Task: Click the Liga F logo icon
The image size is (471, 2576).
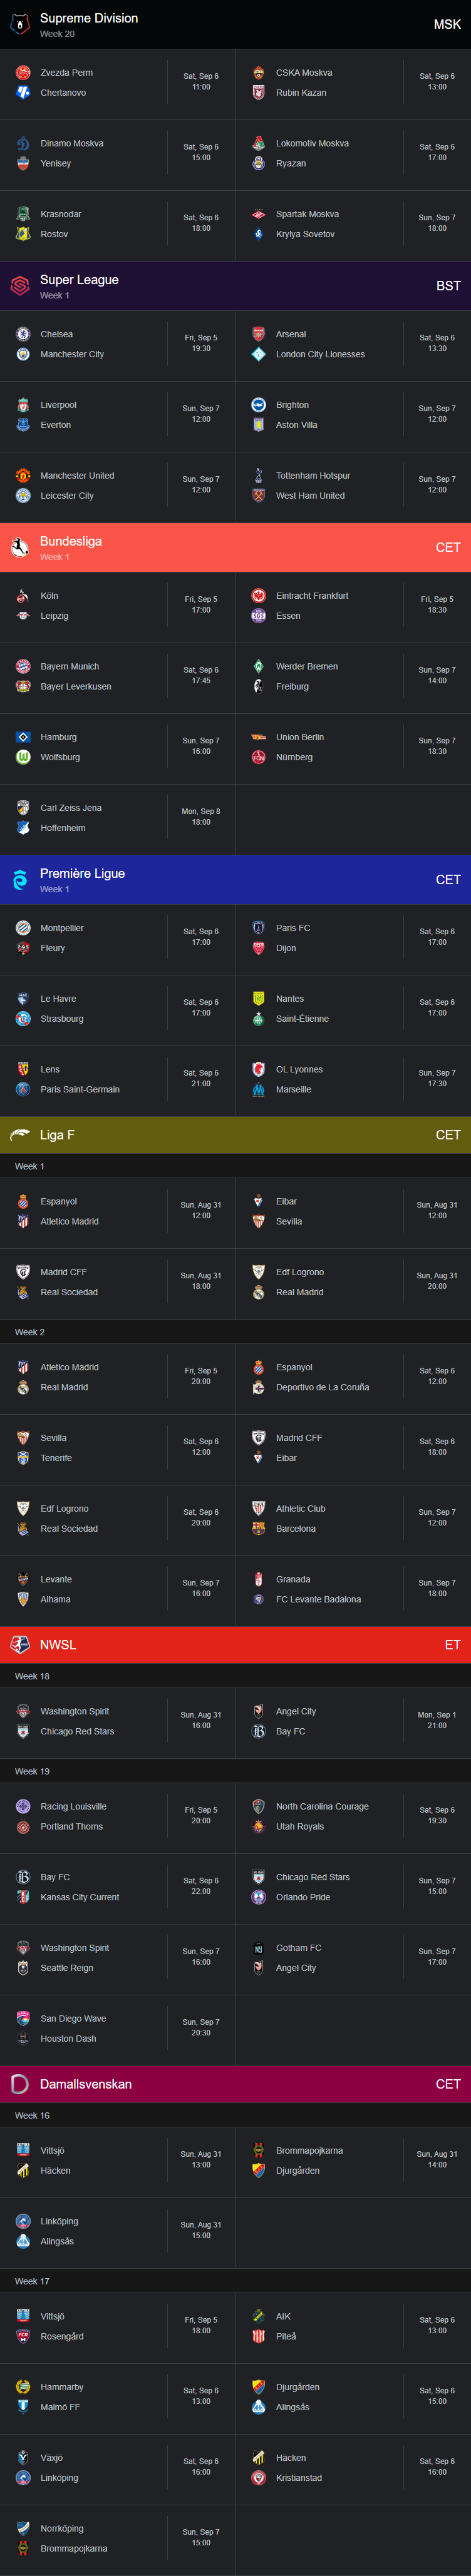Action: 20,1135
